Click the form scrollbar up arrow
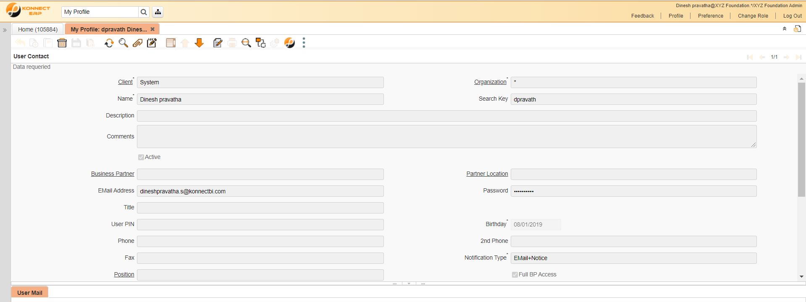The height and width of the screenshot is (302, 806). (x=801, y=78)
